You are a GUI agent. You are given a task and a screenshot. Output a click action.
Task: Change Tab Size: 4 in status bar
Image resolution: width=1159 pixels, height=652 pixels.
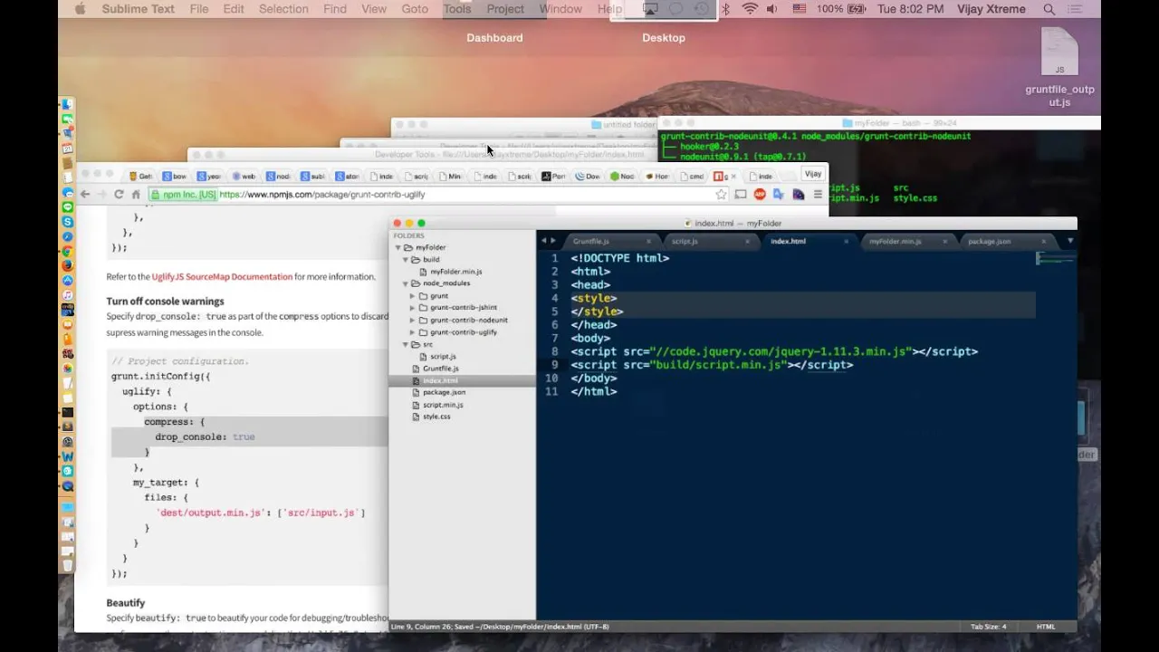[988, 627]
